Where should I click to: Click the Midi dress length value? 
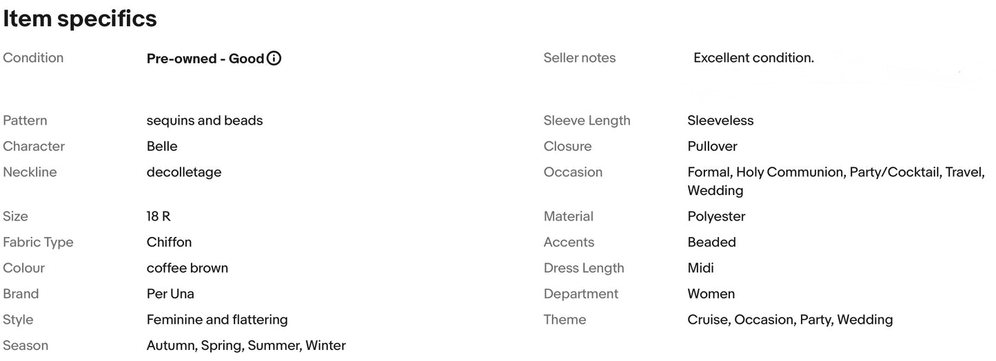point(700,268)
